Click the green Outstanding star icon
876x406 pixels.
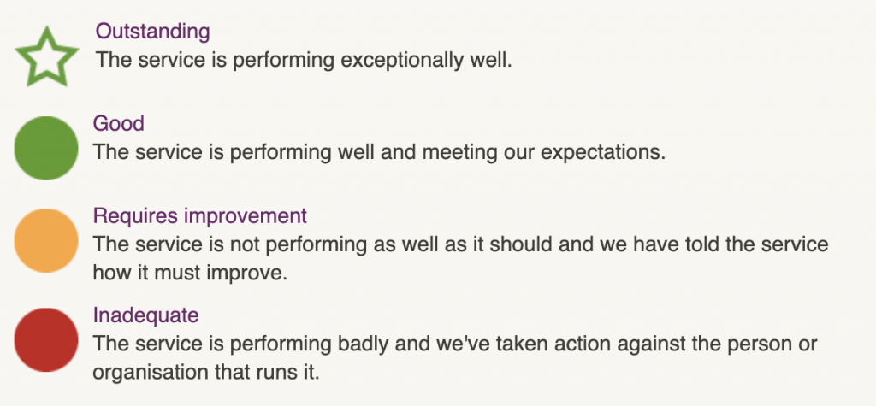[46, 56]
